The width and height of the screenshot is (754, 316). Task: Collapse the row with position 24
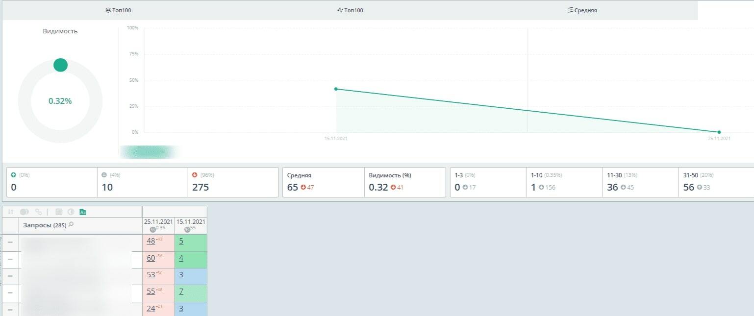pyautogui.click(x=10, y=309)
